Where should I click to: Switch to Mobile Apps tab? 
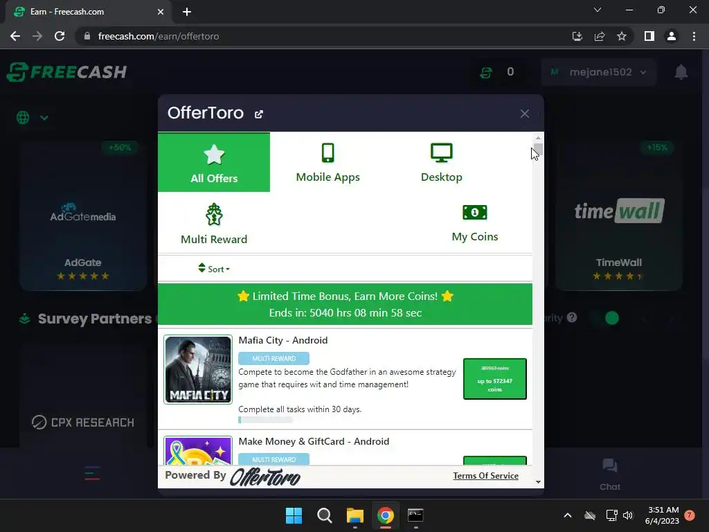tap(327, 162)
